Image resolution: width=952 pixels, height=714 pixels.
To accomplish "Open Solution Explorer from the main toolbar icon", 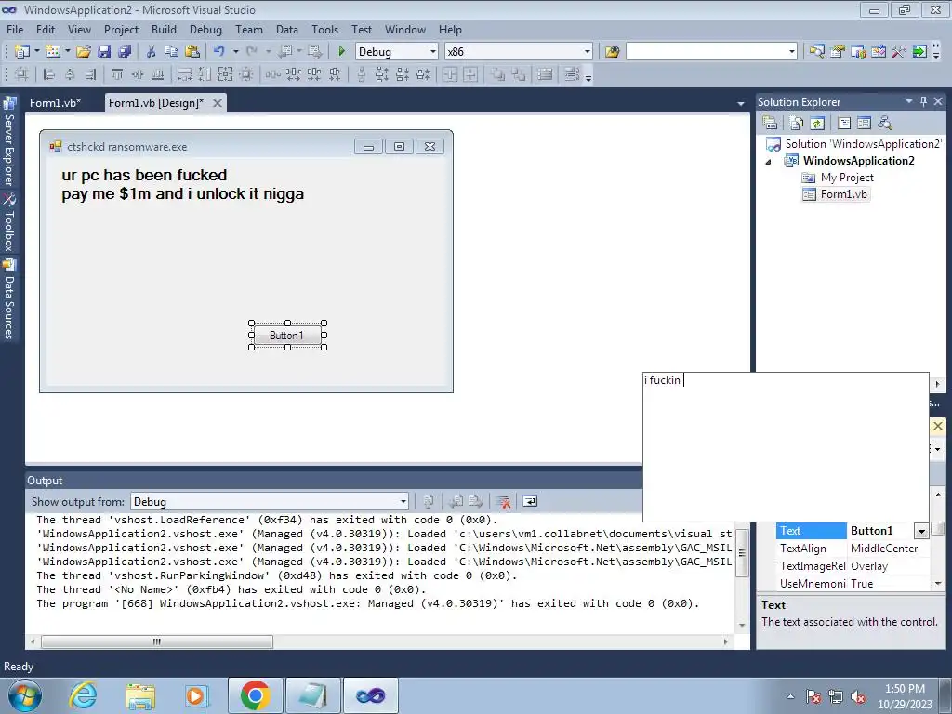I will [816, 52].
